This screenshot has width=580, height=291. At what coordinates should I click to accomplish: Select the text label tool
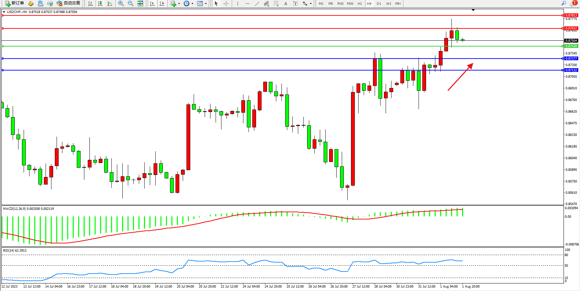click(x=295, y=3)
